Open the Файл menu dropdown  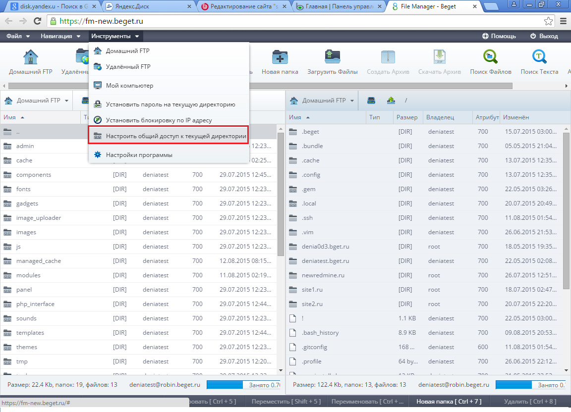(18, 36)
